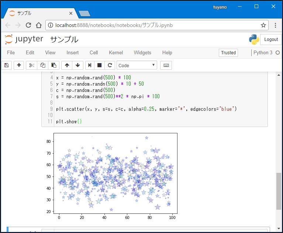
Task: Open the View menu
Action: [50, 52]
